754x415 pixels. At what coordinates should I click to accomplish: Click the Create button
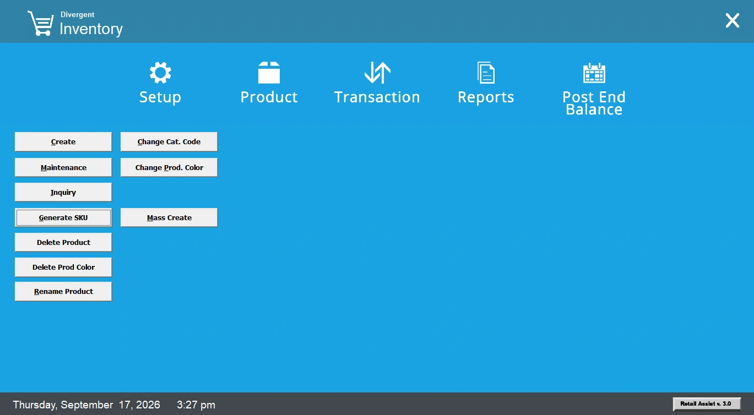(x=63, y=141)
